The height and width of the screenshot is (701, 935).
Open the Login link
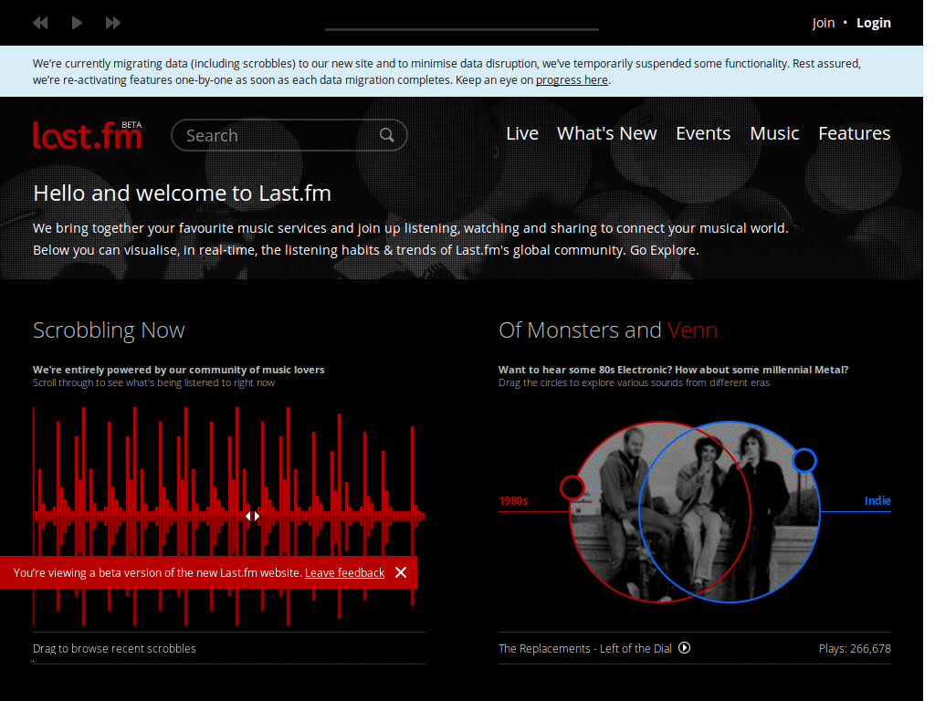[874, 23]
